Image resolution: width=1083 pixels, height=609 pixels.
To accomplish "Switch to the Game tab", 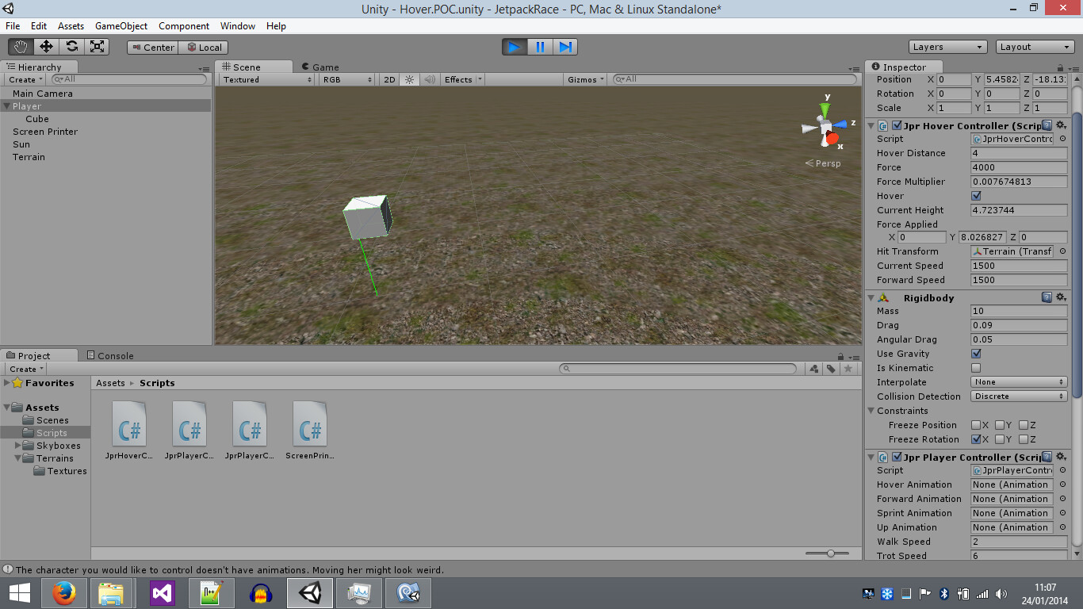I will pyautogui.click(x=320, y=67).
